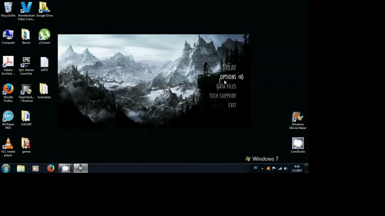Select the Windows Movie Maker icon
Viewport: 385px width, 216px height.
coord(298,120)
